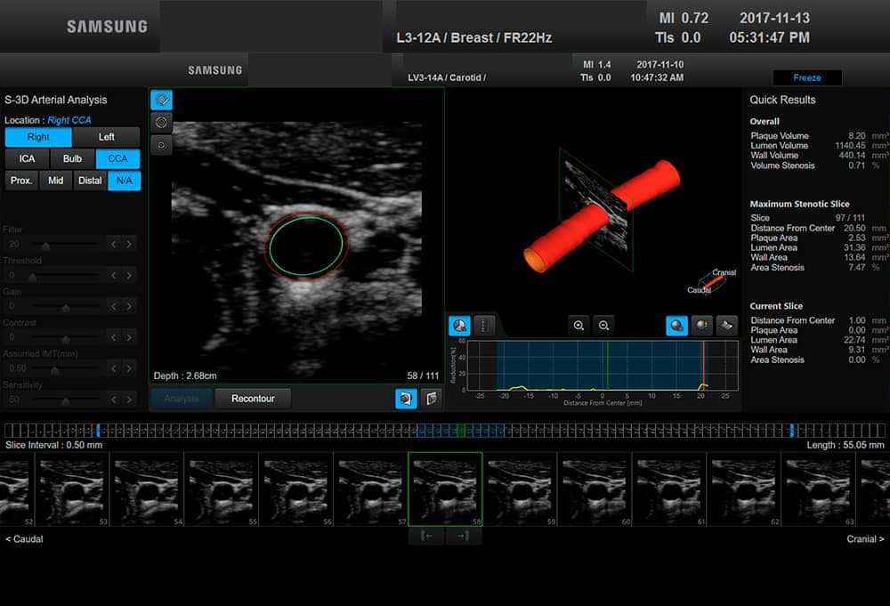
Task: Click the zoom in magnifier icon
Action: coord(579,326)
